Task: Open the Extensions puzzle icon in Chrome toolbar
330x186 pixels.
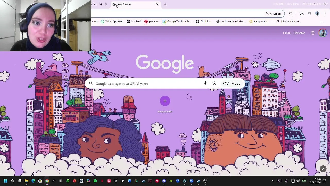Action: click(x=291, y=14)
